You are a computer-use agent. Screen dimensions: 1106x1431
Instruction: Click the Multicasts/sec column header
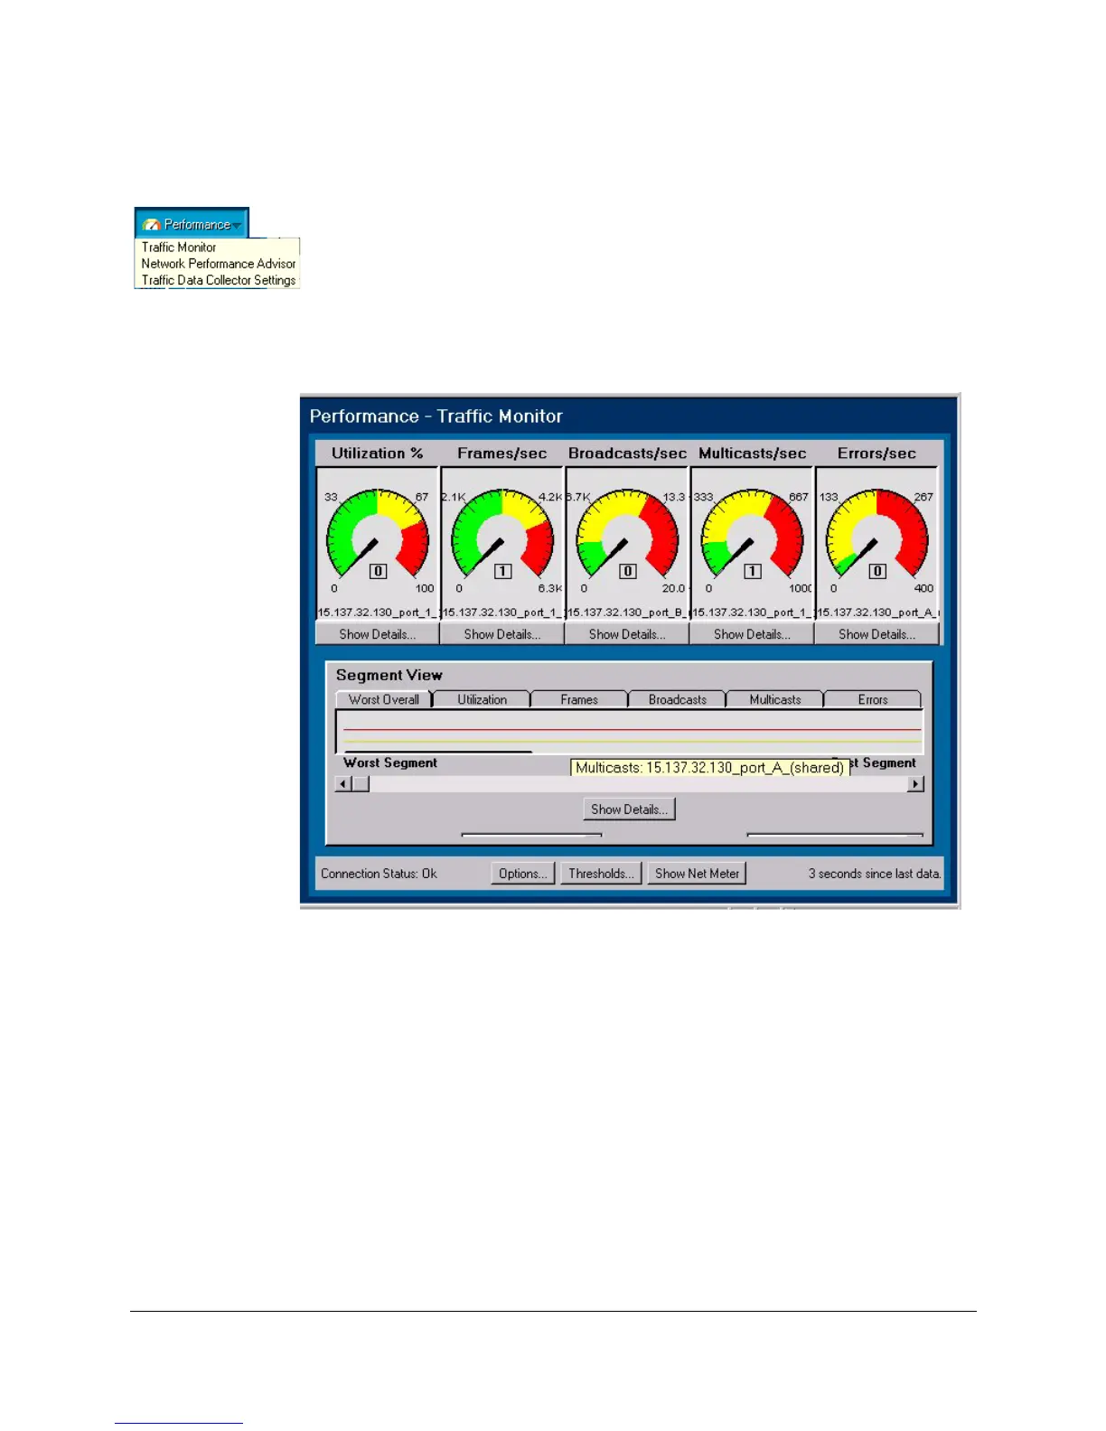pos(752,453)
